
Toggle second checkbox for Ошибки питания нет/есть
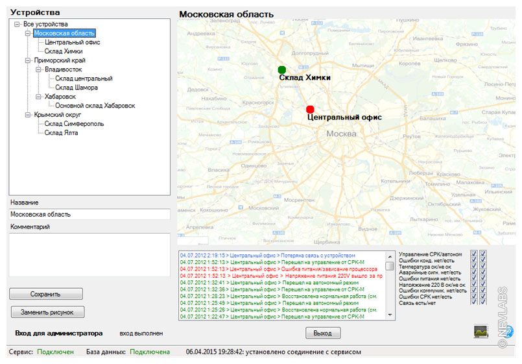482,276
